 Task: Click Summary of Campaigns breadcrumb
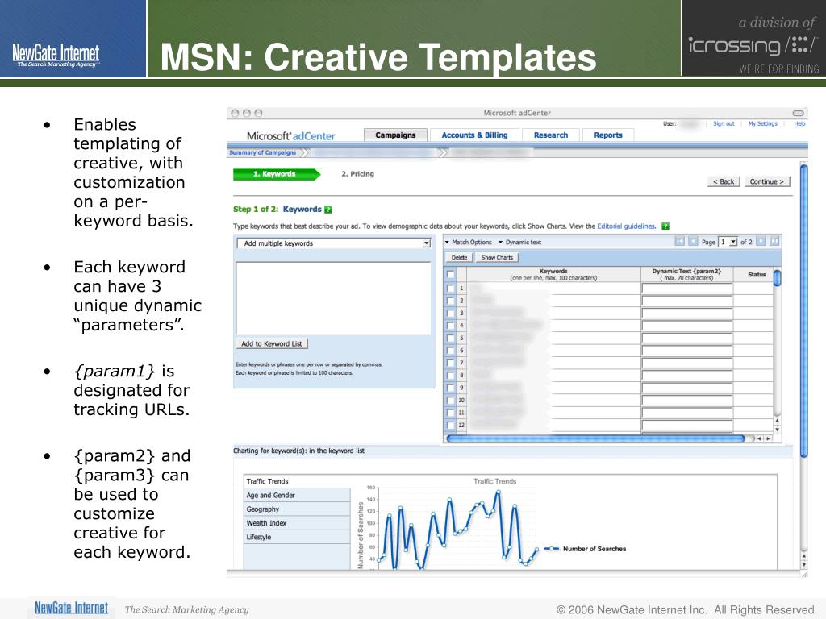pos(262,152)
